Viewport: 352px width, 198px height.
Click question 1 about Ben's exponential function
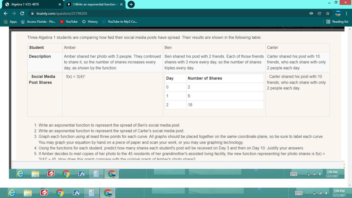109,125
